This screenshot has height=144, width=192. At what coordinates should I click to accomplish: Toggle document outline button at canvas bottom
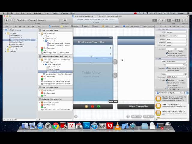pos(76,116)
